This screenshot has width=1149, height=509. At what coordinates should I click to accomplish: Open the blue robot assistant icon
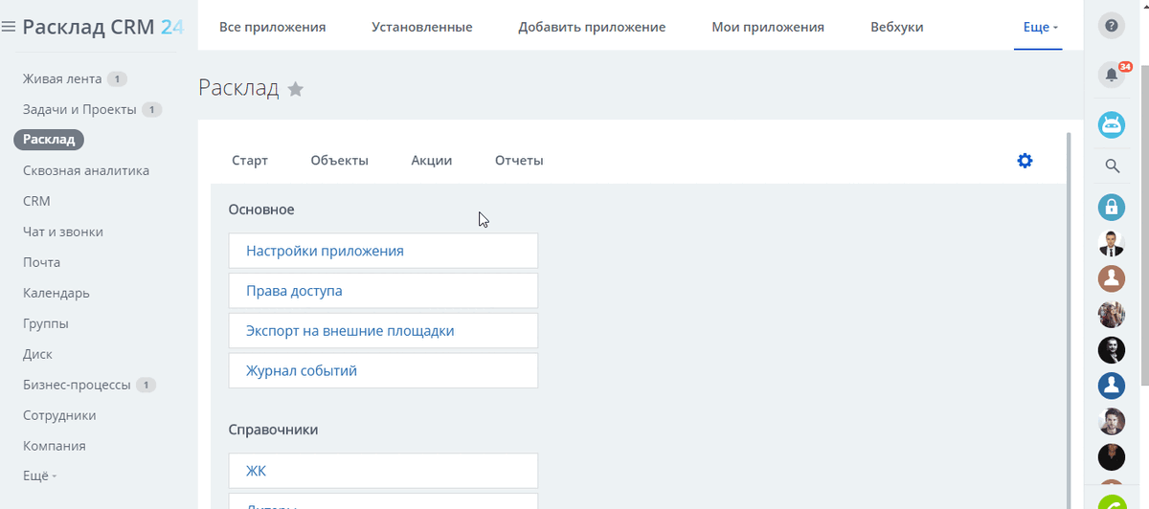point(1112,124)
